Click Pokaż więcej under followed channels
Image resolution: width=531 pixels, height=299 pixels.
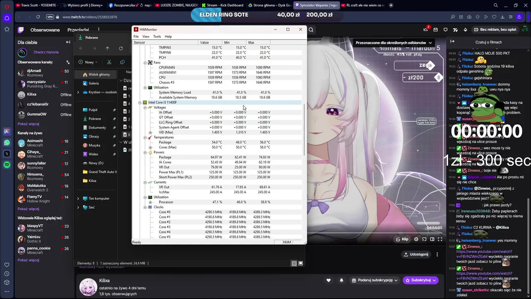28,124
